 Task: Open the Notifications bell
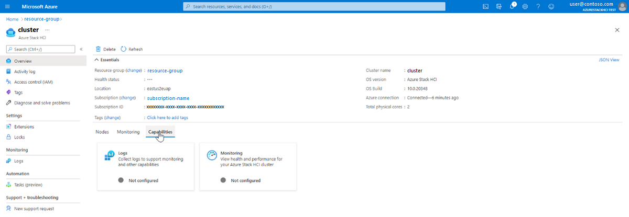click(512, 6)
